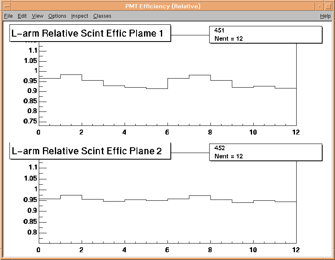Click x-axis label 12 of Plane 1 plot
The width and height of the screenshot is (335, 260).
(296, 132)
